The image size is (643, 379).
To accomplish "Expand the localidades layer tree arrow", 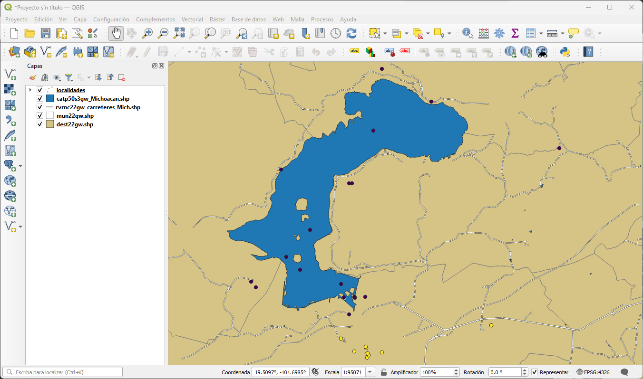I will pyautogui.click(x=30, y=90).
